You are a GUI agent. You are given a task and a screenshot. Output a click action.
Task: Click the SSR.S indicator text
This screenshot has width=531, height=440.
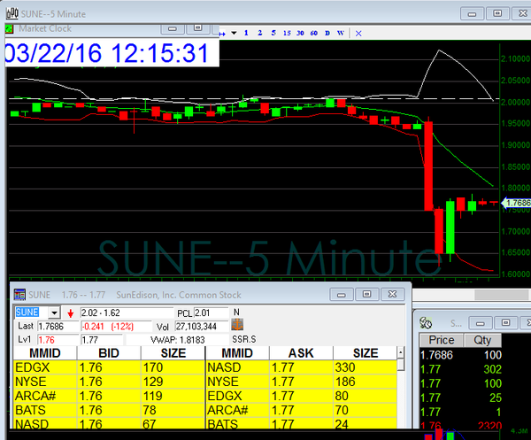[244, 339]
